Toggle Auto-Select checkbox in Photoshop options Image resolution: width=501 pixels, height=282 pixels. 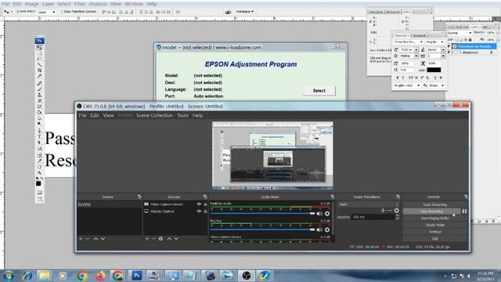[x=18, y=12]
